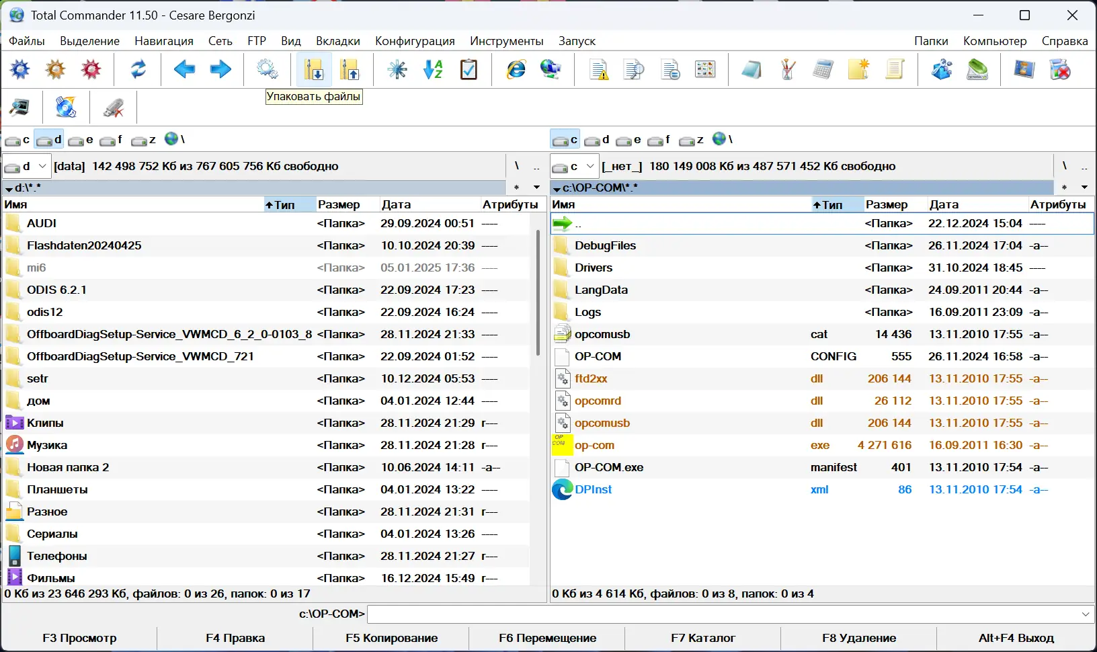1097x652 pixels.
Task: Open the Выделение menu
Action: point(89,41)
